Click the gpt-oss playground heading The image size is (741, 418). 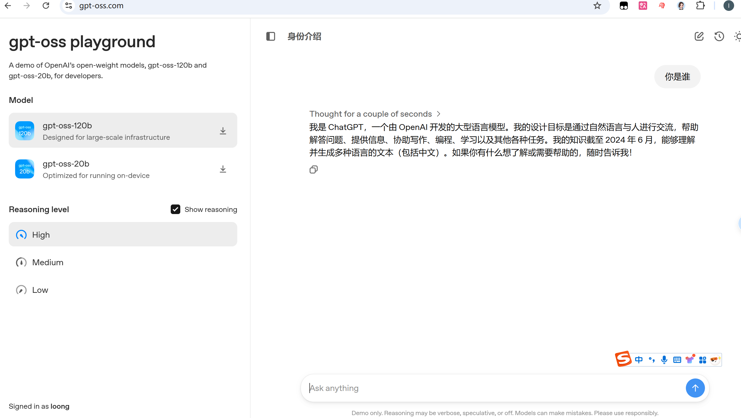[82, 42]
